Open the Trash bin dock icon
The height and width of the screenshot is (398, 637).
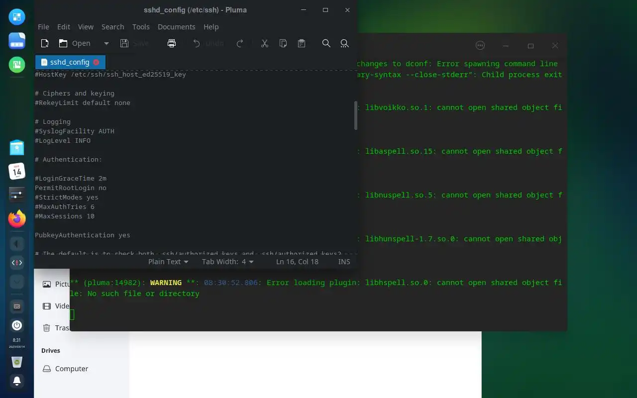[x=17, y=362]
